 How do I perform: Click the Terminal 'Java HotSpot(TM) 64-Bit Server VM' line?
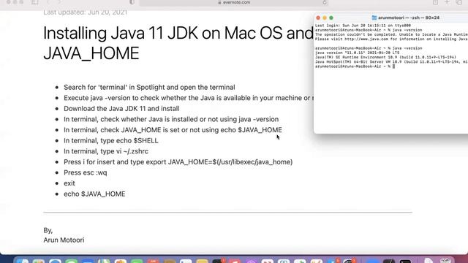(x=391, y=61)
